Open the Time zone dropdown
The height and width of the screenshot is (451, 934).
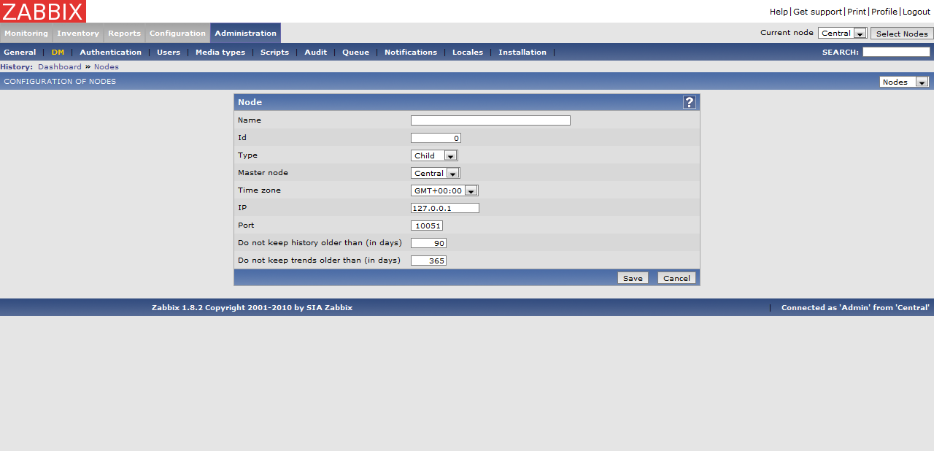[444, 190]
